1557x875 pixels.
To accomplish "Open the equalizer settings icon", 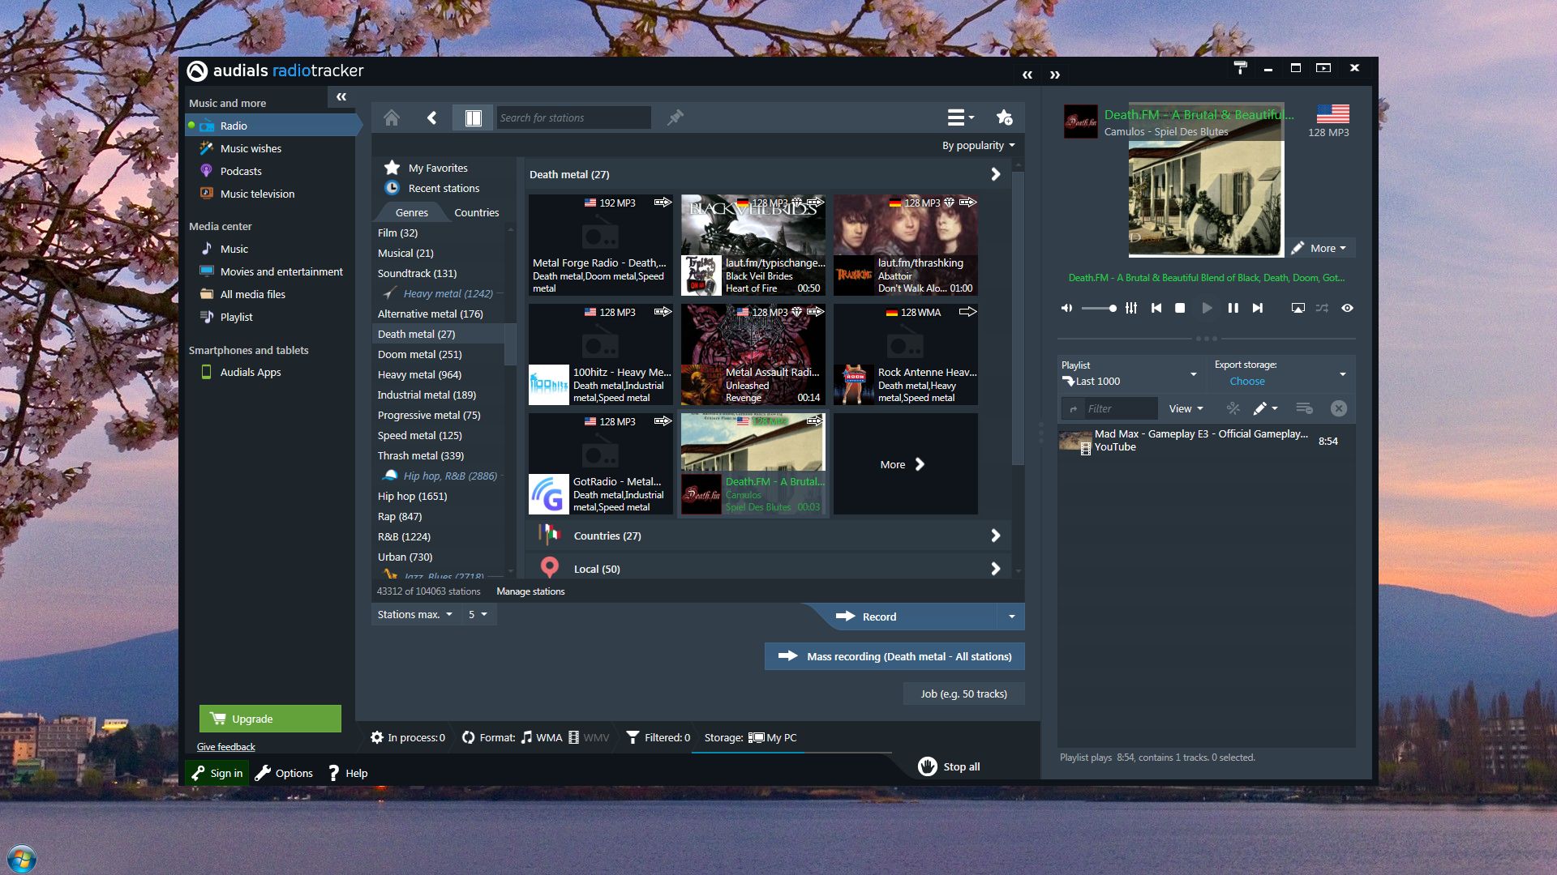I will [1131, 308].
